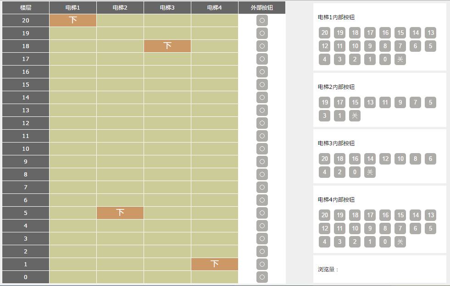Select floor 3 in 电梯2内部按钮 panel
The width and height of the screenshot is (450, 286).
coord(325,115)
